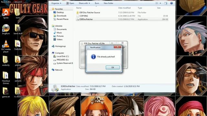Viewport: 207px width, 116px height.
Task: Open Explorer help icon
Action: 171,3
